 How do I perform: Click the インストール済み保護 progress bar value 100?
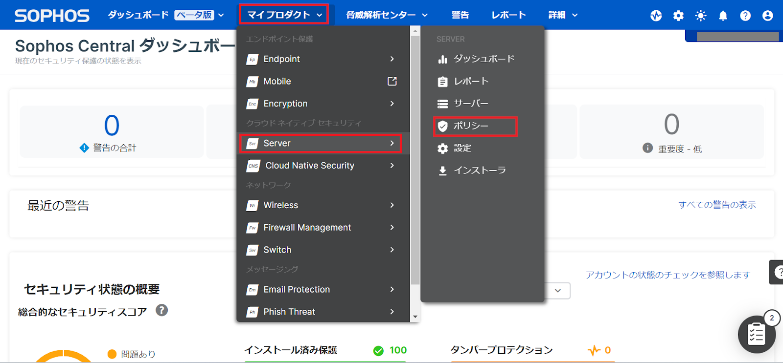398,350
